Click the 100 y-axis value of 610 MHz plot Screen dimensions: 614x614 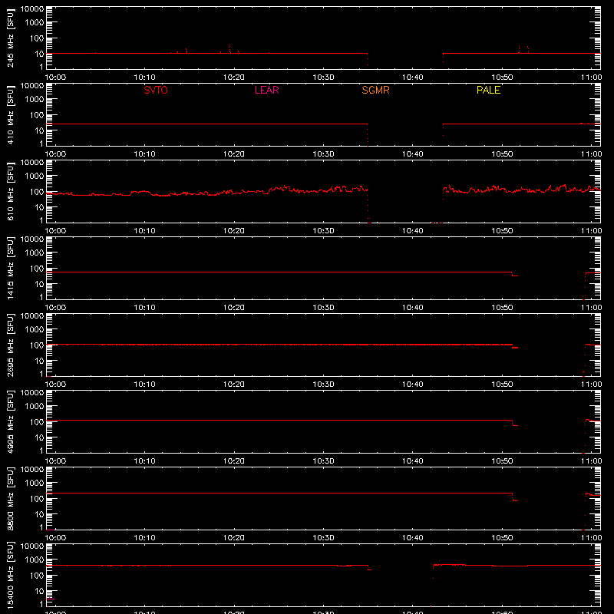click(x=37, y=192)
